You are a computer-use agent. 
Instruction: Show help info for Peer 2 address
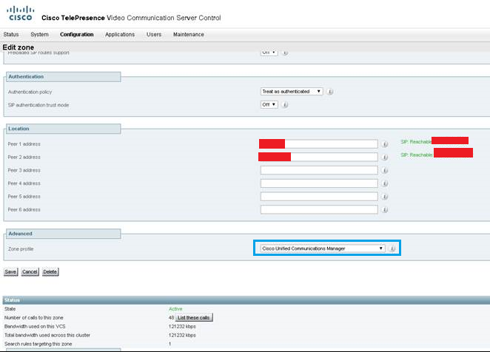click(x=386, y=158)
